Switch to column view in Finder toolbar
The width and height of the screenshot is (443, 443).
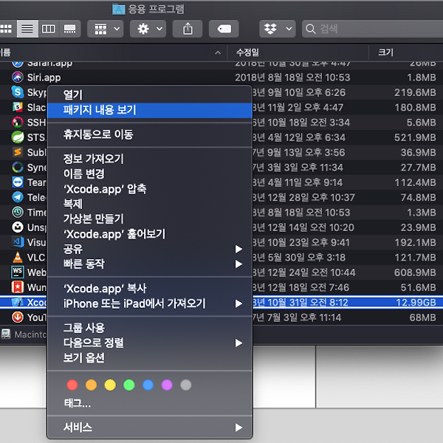pyautogui.click(x=49, y=29)
